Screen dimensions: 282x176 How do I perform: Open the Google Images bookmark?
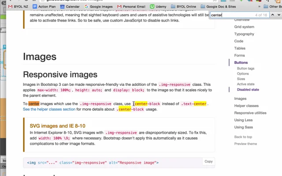pyautogui.click(x=98, y=7)
